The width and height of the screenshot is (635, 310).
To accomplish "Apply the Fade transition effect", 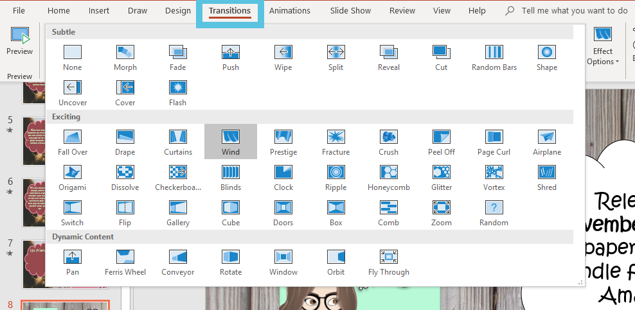I will pos(178,58).
